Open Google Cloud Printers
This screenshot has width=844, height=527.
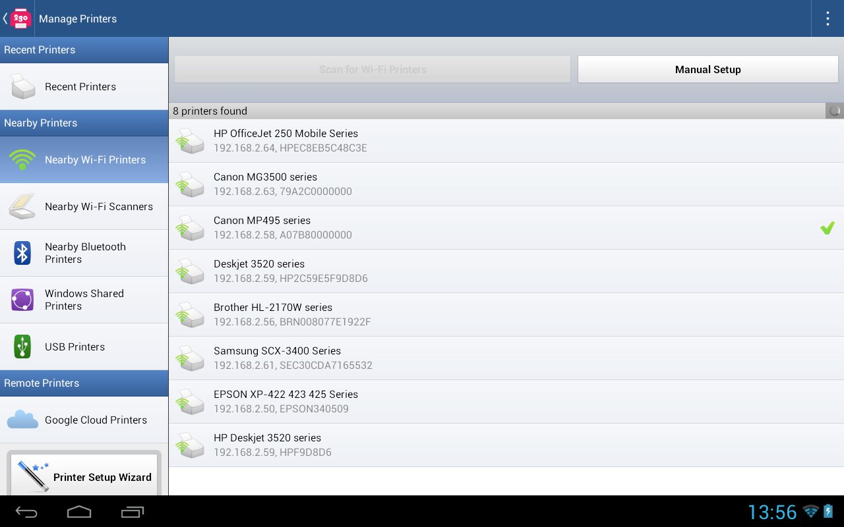point(84,420)
